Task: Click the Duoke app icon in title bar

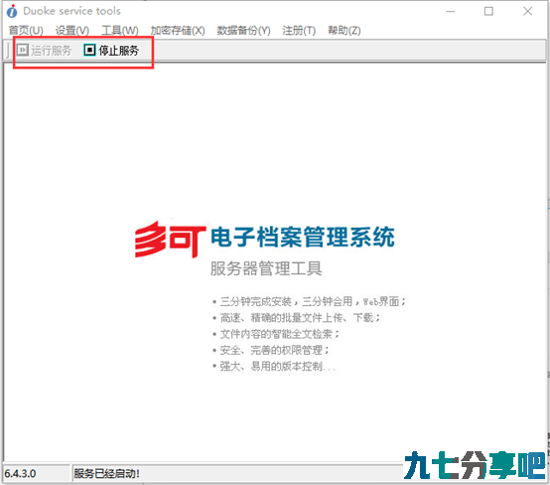Action: click(x=12, y=11)
